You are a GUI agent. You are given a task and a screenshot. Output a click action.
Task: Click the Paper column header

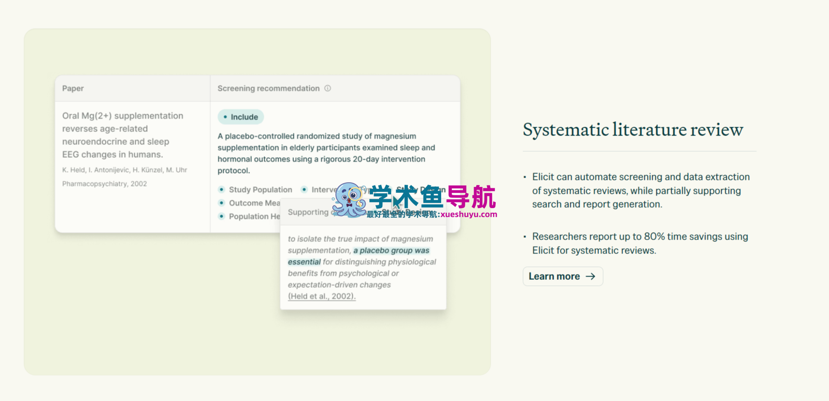coord(73,88)
